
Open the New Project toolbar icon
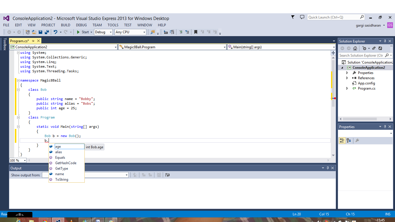pyautogui.click(x=27, y=32)
